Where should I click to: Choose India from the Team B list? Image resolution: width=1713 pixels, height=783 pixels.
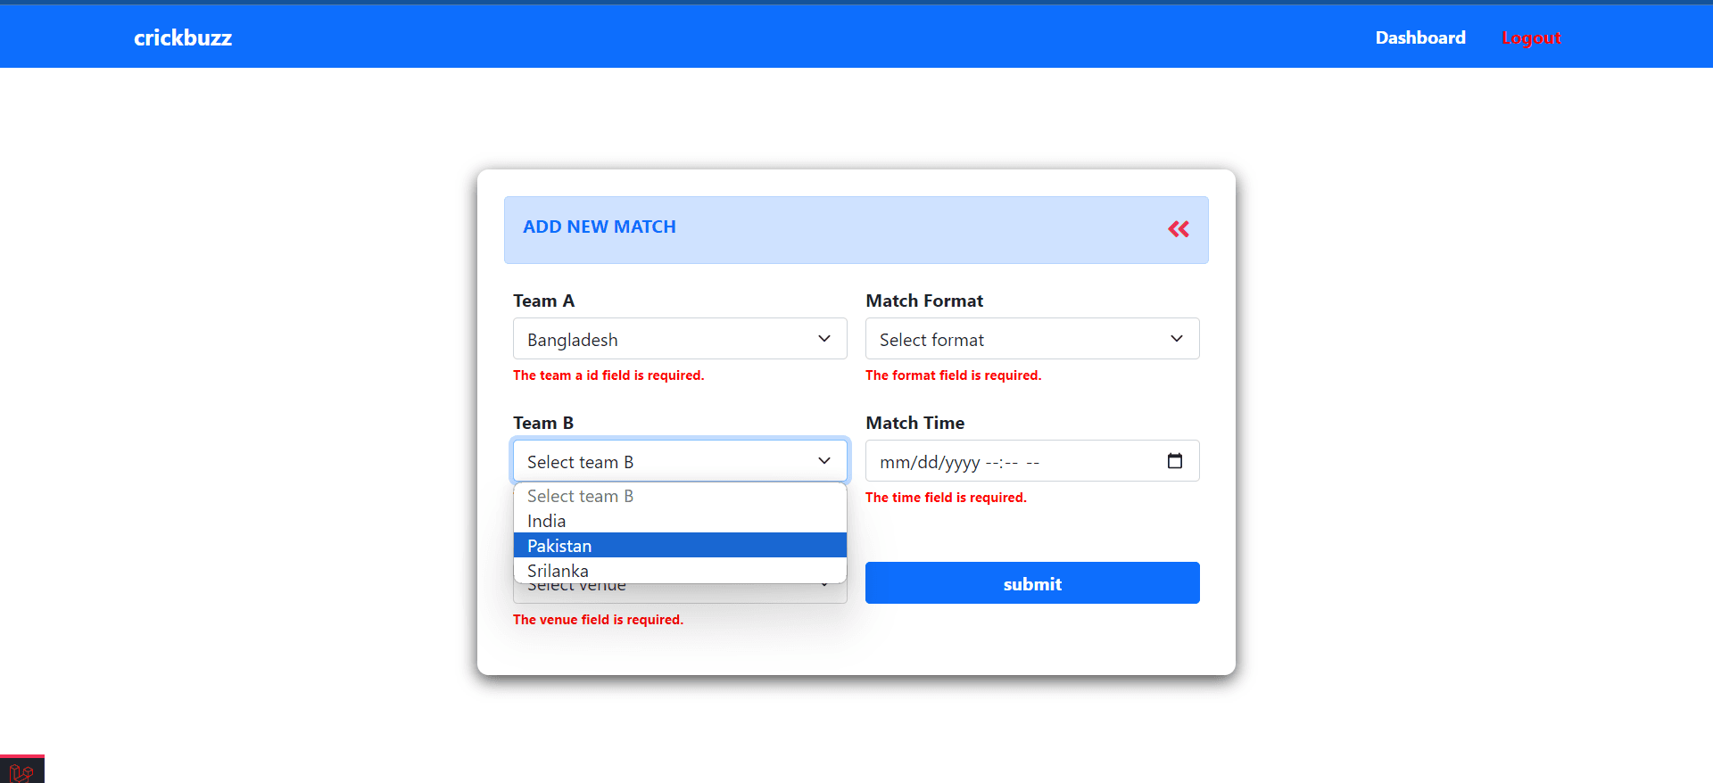click(x=680, y=521)
